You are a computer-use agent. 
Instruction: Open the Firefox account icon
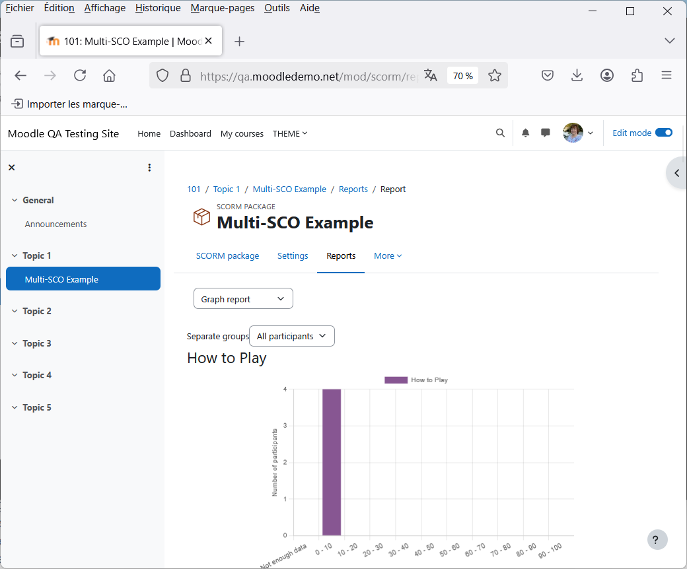click(607, 76)
